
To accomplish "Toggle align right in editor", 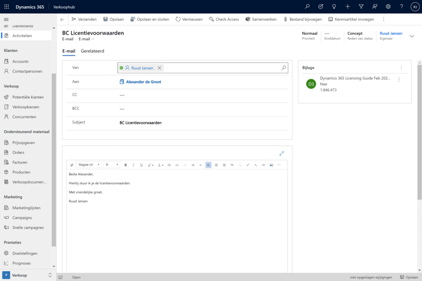I will (x=224, y=165).
